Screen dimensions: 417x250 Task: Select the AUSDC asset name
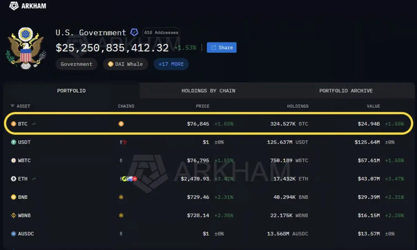pyautogui.click(x=26, y=234)
